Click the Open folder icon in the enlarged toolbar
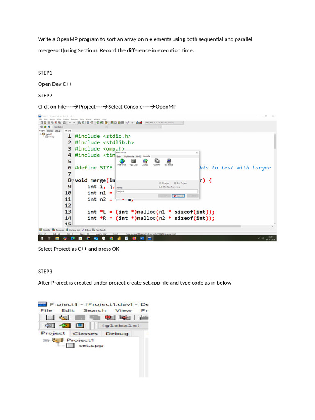Image resolution: width=315 pixels, height=420 pixels. point(64,317)
